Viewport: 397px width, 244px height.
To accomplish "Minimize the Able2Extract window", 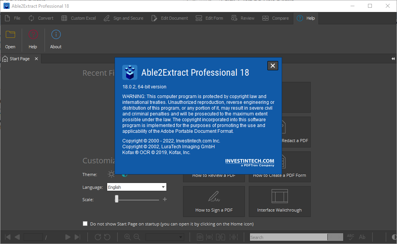I will point(353,6).
